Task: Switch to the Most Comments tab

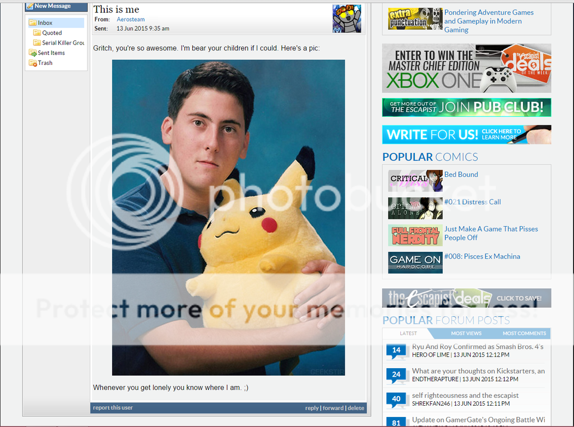Action: point(524,334)
